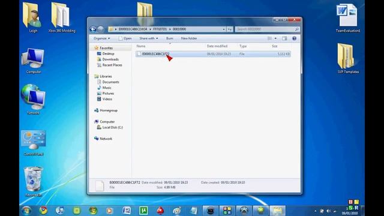384x216 pixels.
Task: Select the Network desktop icon
Action: coord(34,99)
